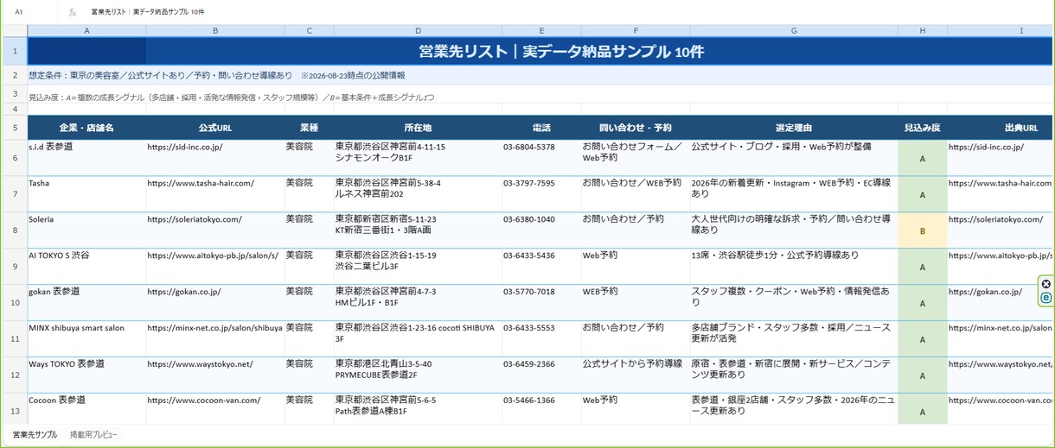The width and height of the screenshot is (1055, 448).
Task: Click the 見込み度 header cell
Action: pos(923,128)
